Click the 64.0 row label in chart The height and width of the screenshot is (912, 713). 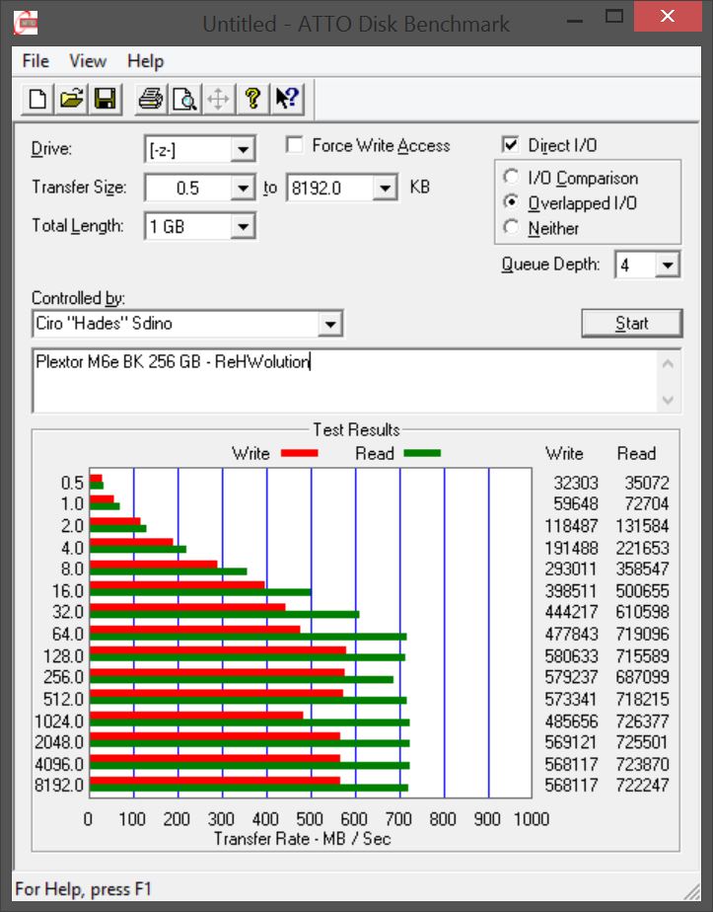click(68, 634)
